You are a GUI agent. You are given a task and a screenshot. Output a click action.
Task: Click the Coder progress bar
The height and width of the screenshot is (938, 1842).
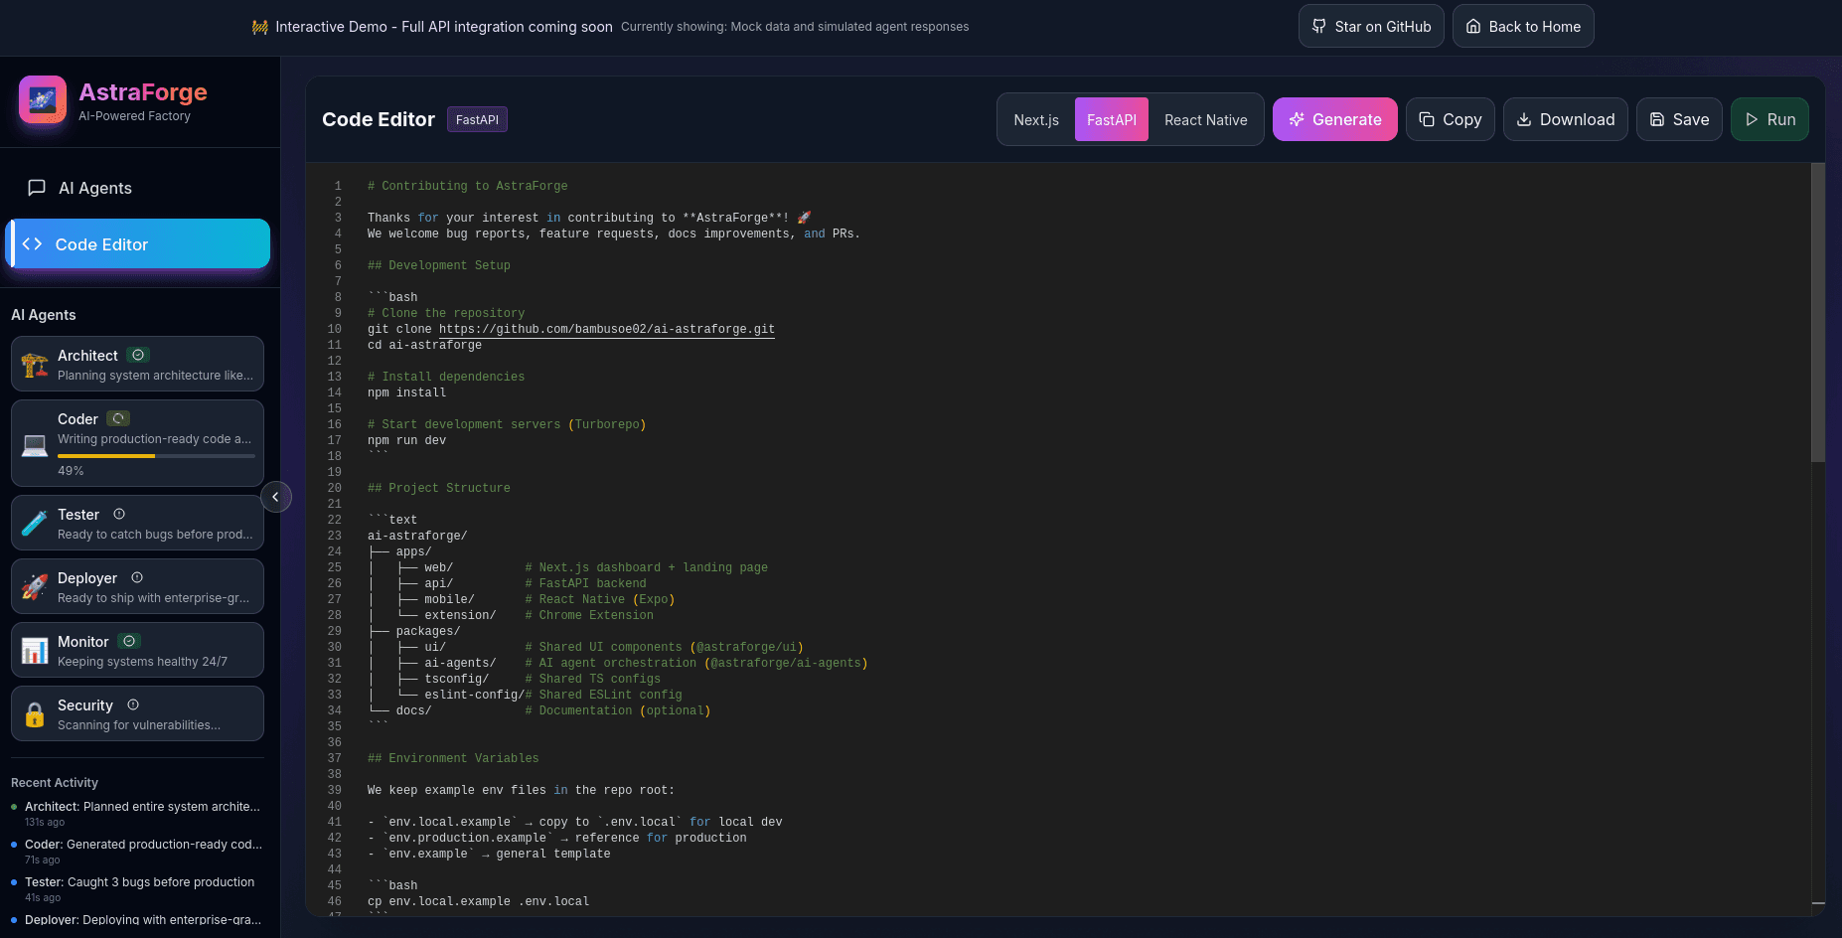[x=156, y=455]
